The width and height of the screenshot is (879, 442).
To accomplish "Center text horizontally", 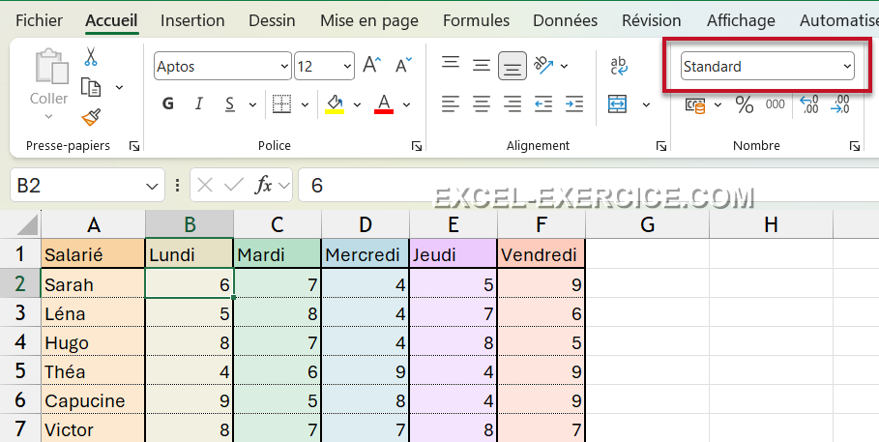I will point(482,103).
